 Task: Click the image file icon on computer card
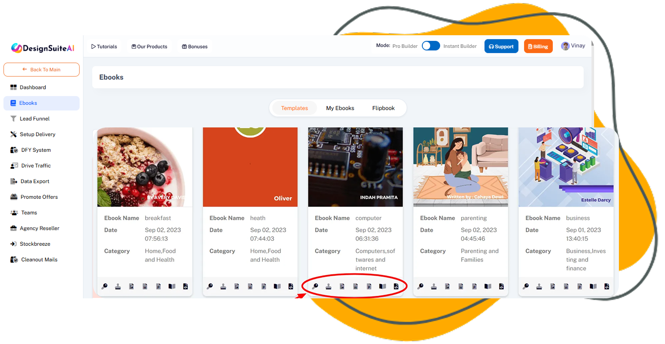tap(342, 286)
